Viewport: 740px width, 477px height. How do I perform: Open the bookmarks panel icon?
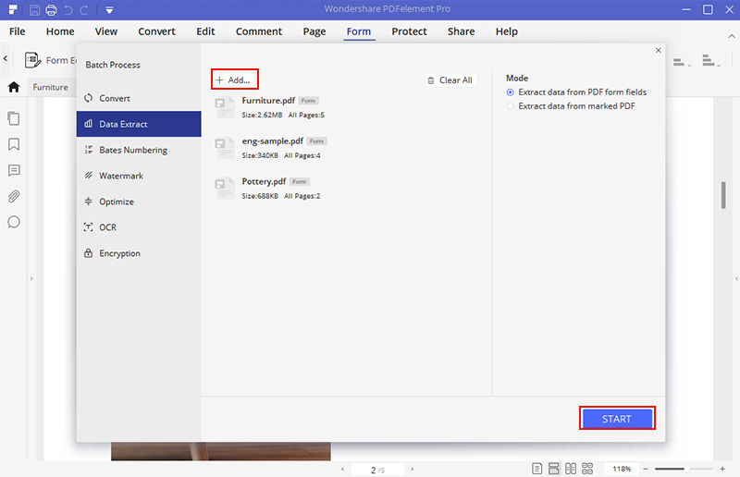click(x=14, y=144)
